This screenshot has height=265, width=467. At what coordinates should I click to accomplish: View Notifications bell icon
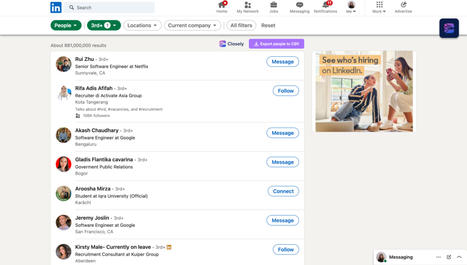[326, 5]
